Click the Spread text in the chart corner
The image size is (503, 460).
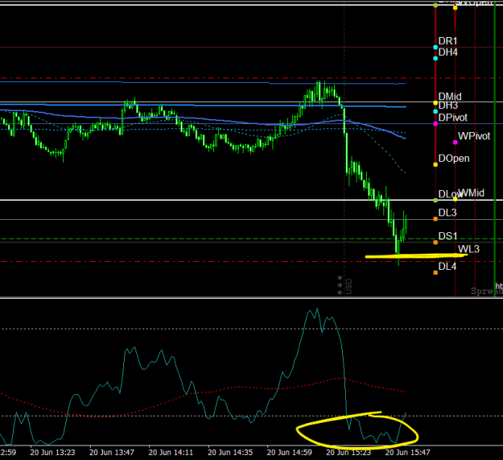(487, 291)
